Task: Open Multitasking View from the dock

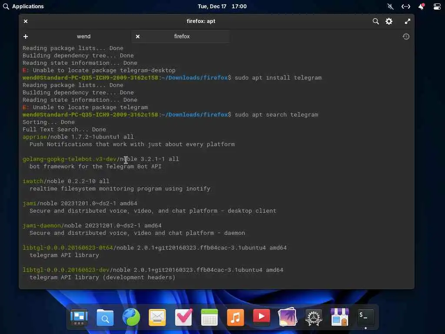Action: click(x=79, y=317)
